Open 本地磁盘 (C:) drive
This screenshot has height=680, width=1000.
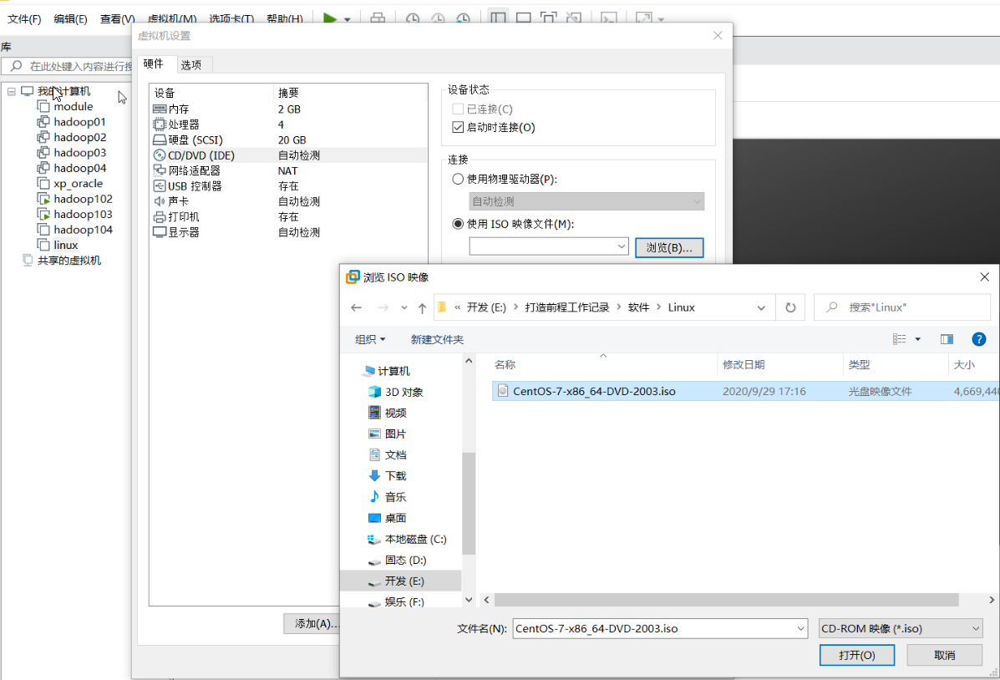[414, 539]
